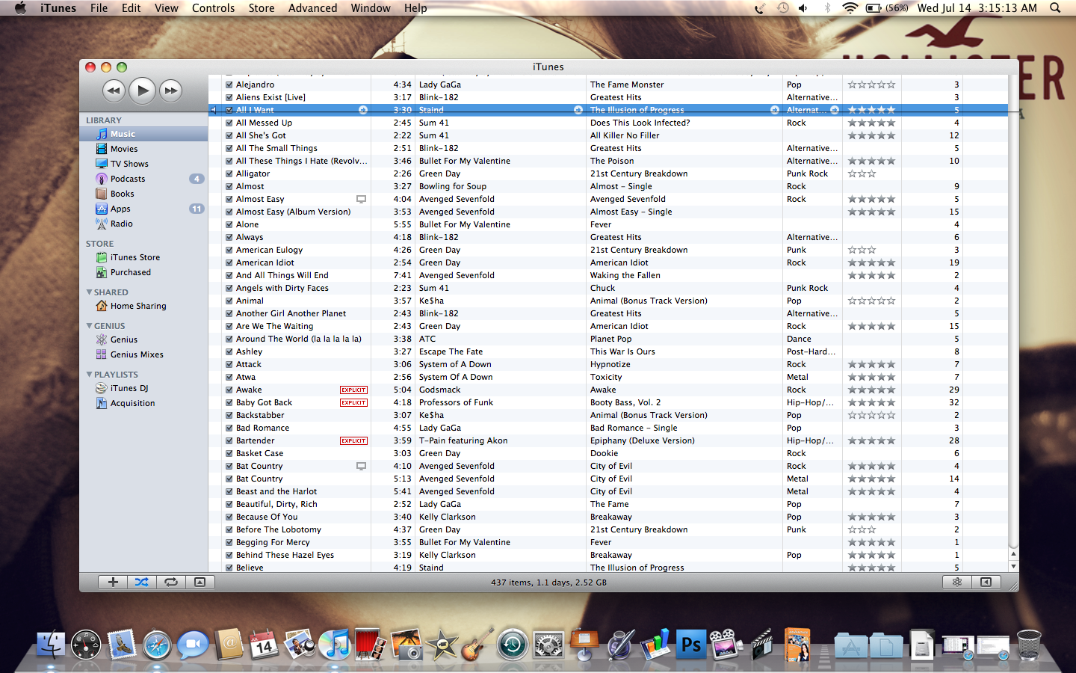The width and height of the screenshot is (1076, 673).
Task: Start Genius with the atom button
Action: (956, 582)
